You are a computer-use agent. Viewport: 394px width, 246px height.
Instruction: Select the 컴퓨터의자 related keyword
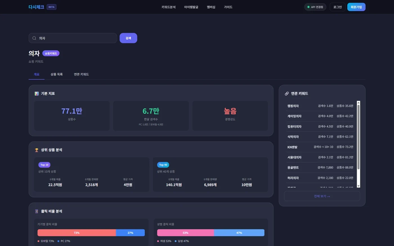pyautogui.click(x=320, y=127)
